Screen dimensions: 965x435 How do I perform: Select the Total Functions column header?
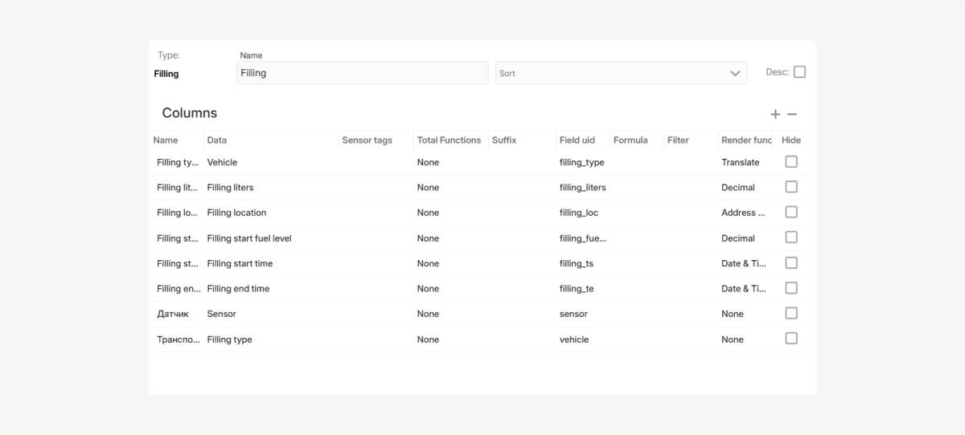[449, 140]
